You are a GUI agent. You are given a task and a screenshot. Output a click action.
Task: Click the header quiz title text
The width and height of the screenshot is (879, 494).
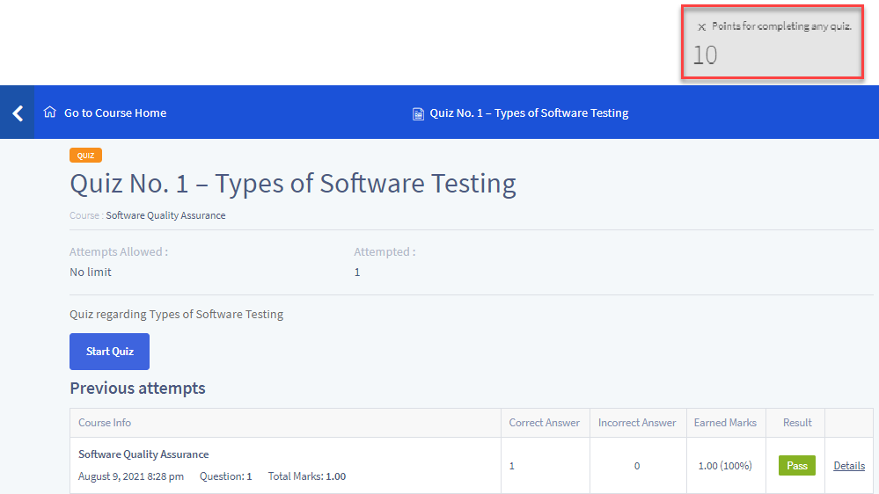point(529,113)
